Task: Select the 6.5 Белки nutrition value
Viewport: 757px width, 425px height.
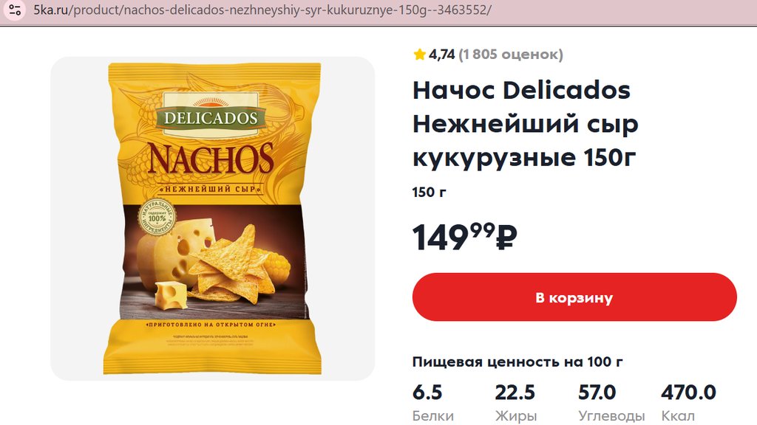Action: [432, 403]
